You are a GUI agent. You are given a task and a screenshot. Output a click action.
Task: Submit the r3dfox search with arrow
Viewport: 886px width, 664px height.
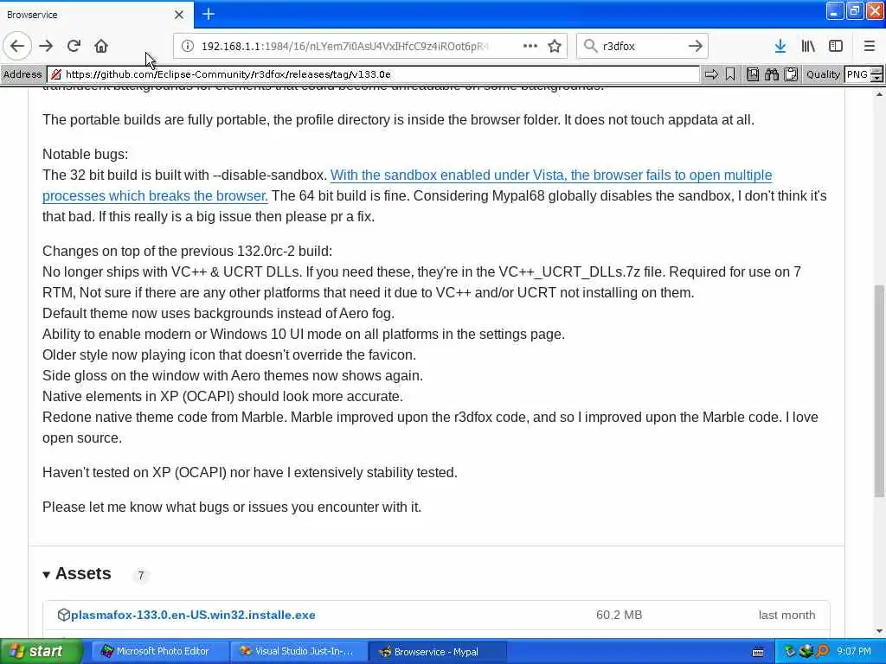click(695, 46)
